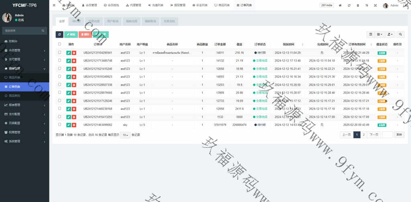Click green edit icon for order UB2412131104295941
This screenshot has height=202, width=411.
[69, 53]
